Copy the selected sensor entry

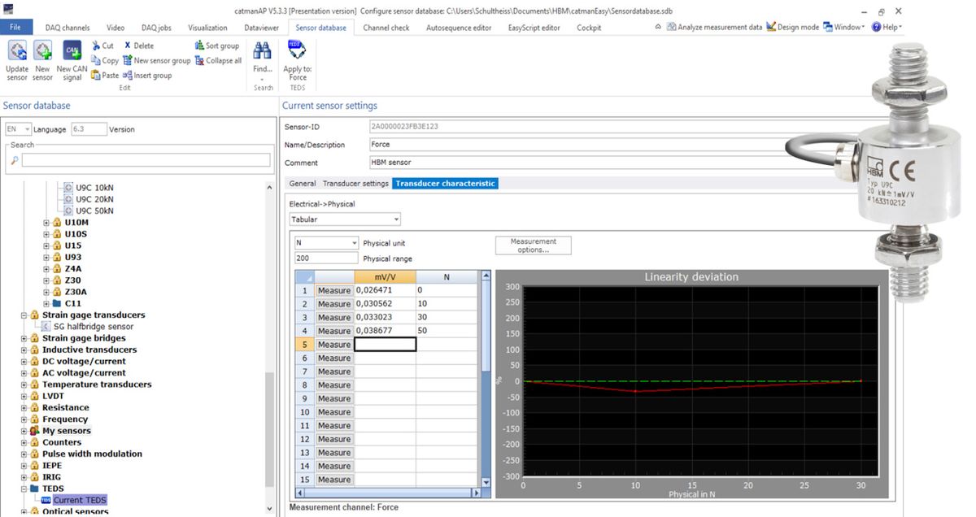click(105, 60)
